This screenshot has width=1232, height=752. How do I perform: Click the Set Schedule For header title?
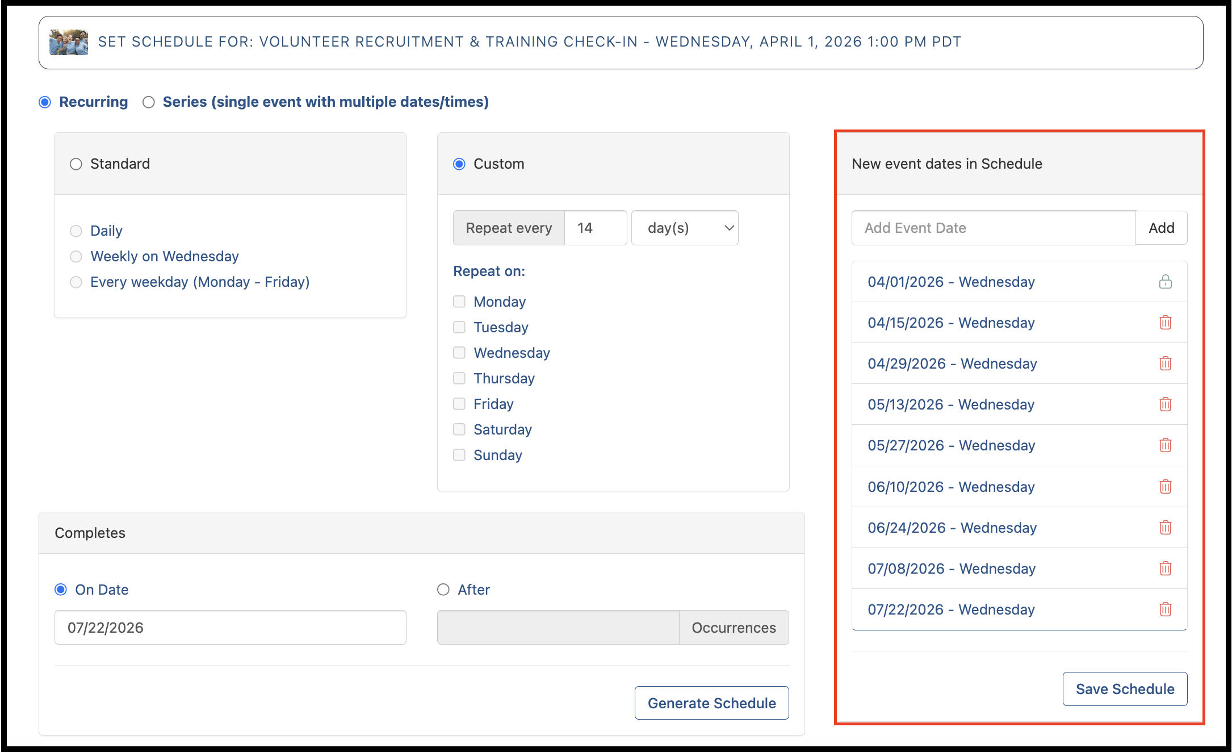[x=530, y=42]
